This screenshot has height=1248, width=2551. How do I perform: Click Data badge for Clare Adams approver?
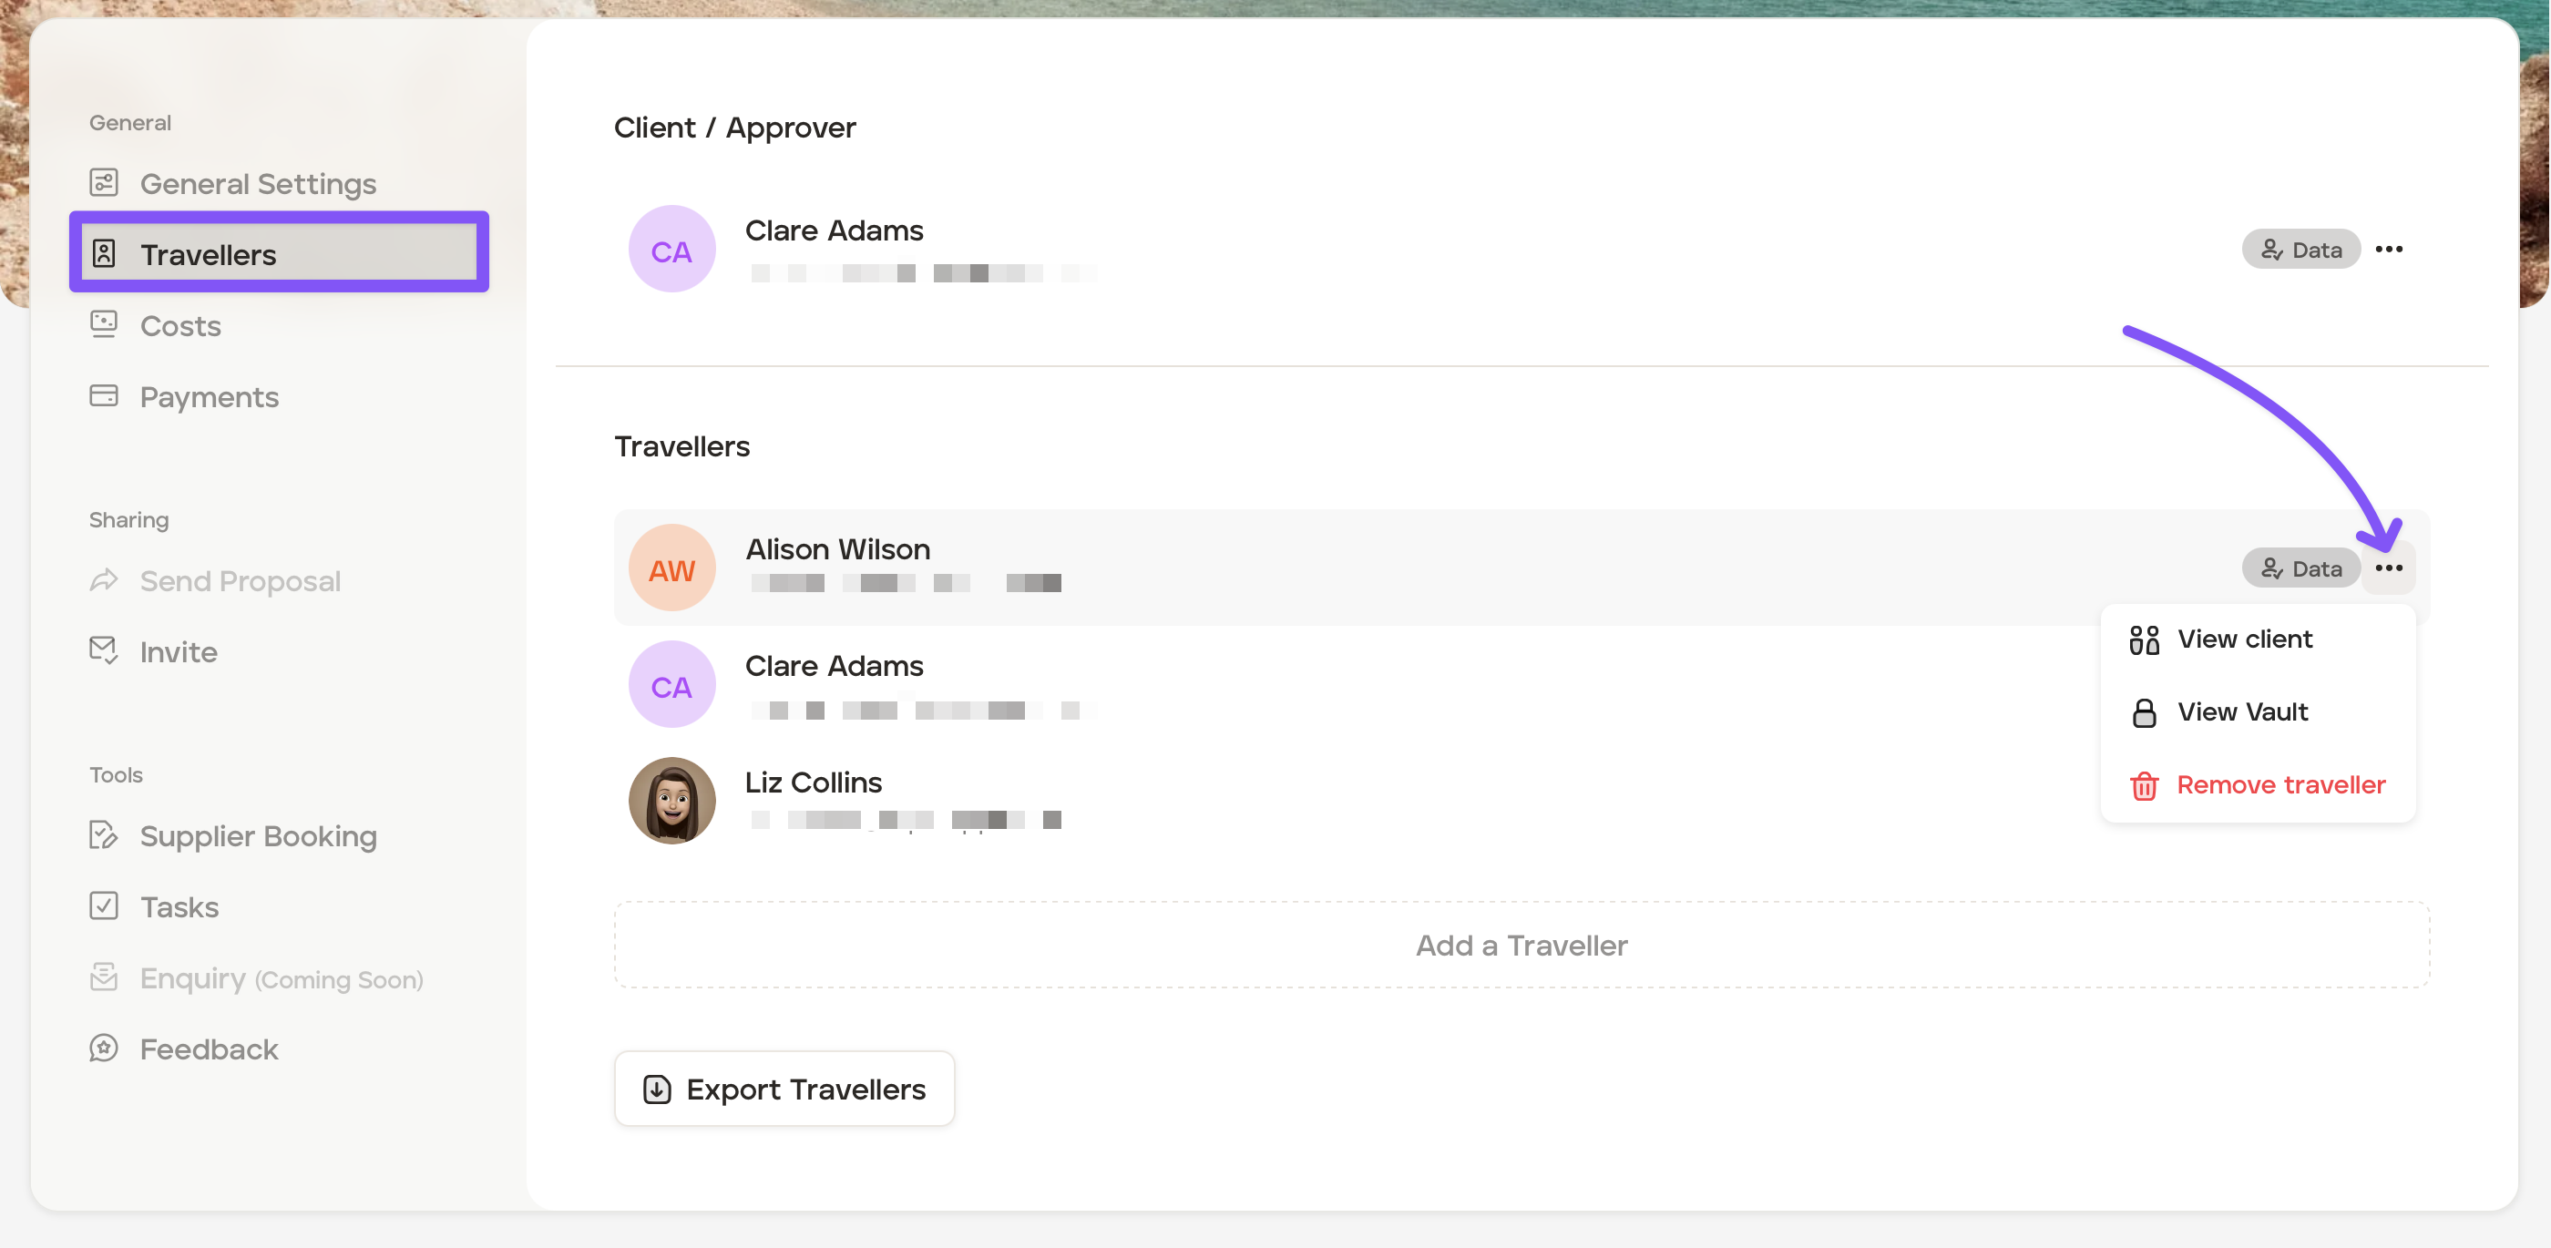pyautogui.click(x=2300, y=250)
